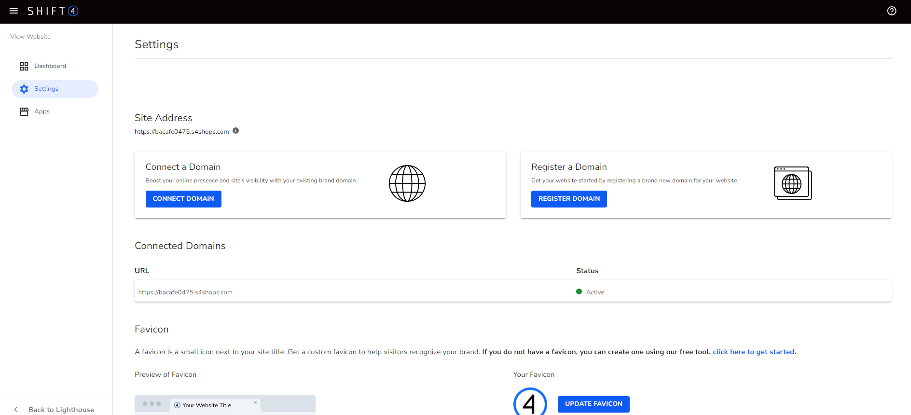Image resolution: width=911 pixels, height=415 pixels.
Task: Click the Update Favicon button
Action: (x=593, y=404)
